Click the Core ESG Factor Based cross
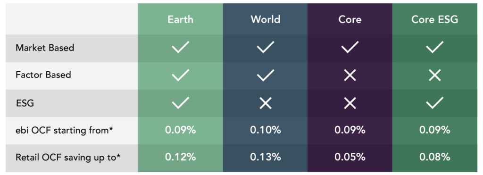Screen dimensions: 483x175 click(434, 75)
